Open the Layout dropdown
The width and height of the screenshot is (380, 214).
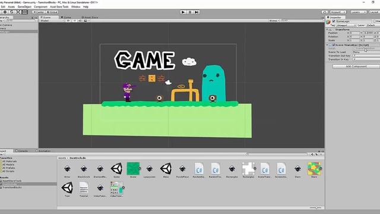click(375, 12)
